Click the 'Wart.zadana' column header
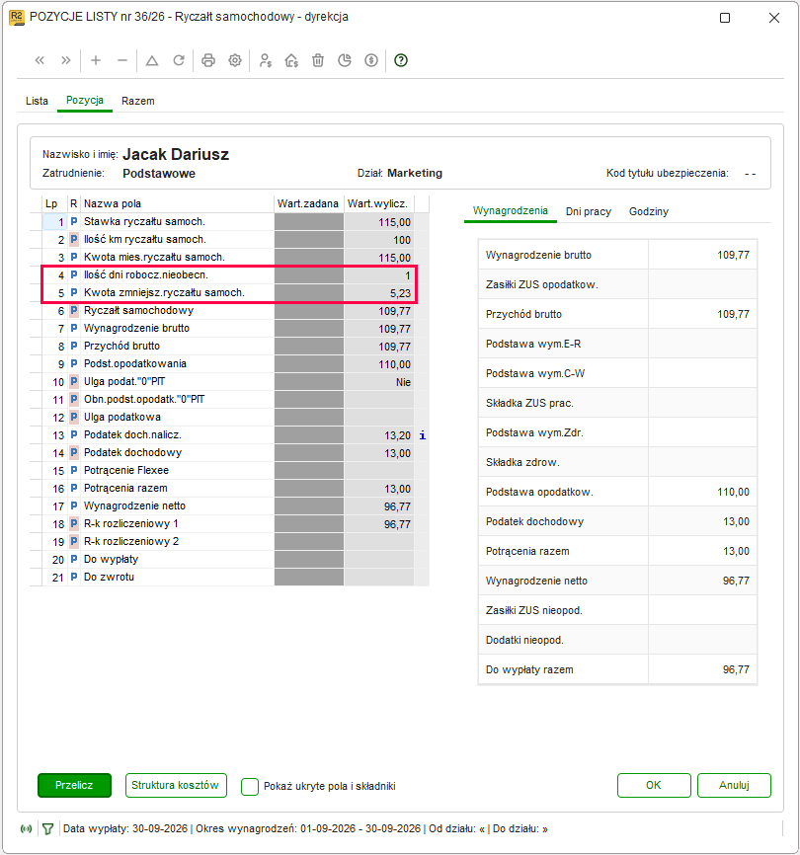The height and width of the screenshot is (855, 800). (x=308, y=204)
